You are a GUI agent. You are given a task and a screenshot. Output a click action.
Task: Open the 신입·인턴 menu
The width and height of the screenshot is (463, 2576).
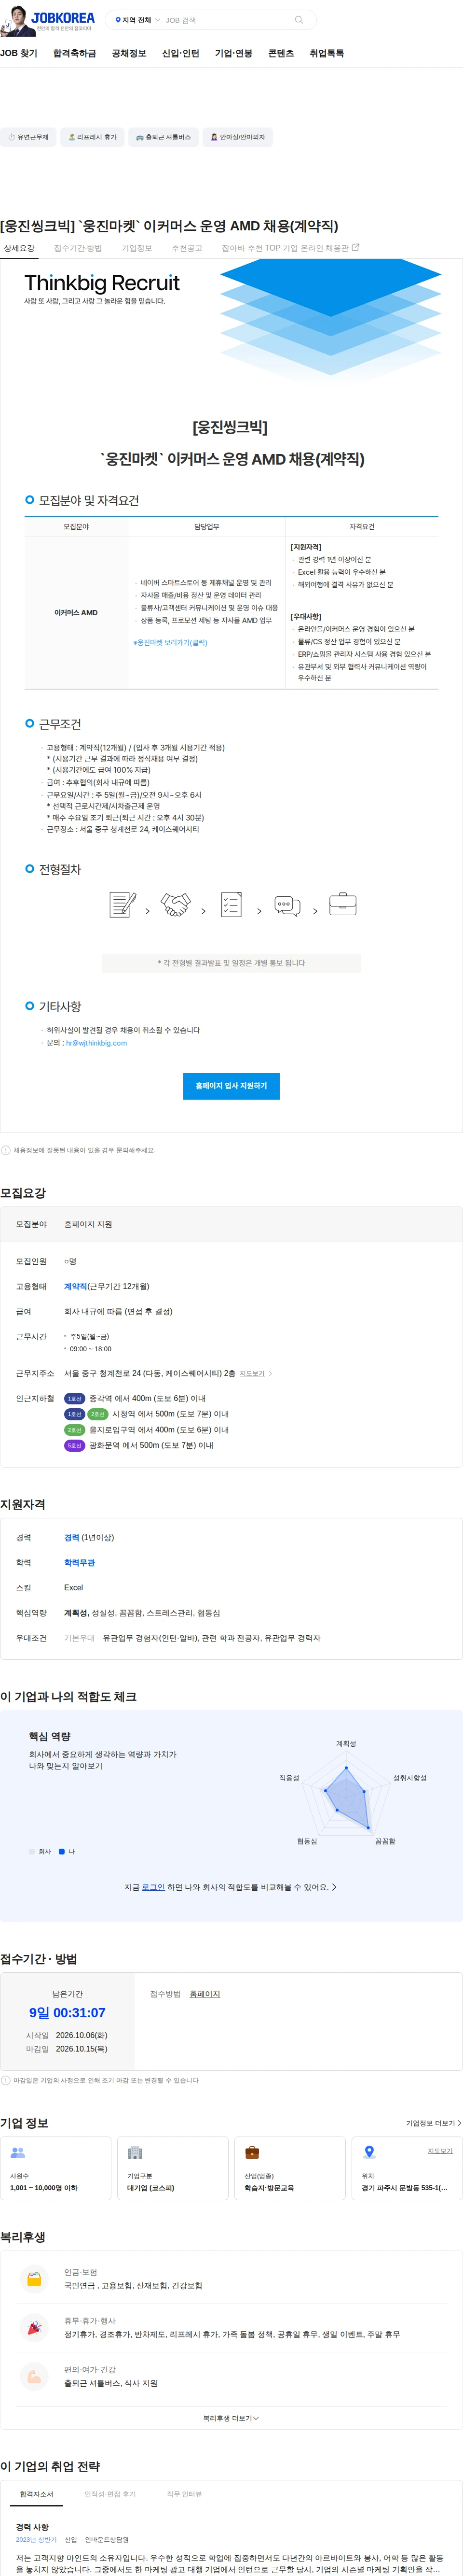pyautogui.click(x=180, y=53)
